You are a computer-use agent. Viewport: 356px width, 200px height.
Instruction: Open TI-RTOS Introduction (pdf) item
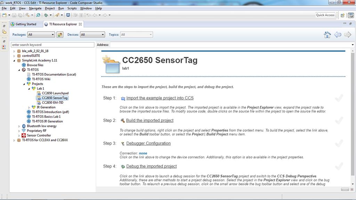point(50,112)
